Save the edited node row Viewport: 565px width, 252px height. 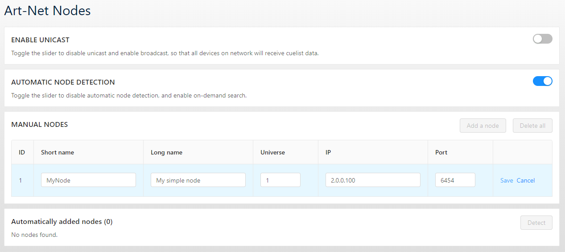pos(507,180)
